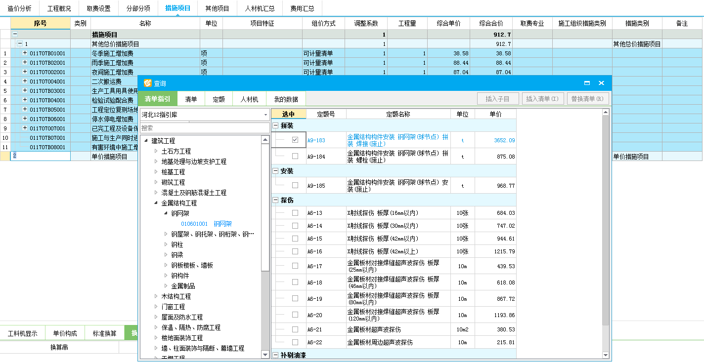
Task: Open the 工料机显示 bottom tab
Action: point(22,333)
